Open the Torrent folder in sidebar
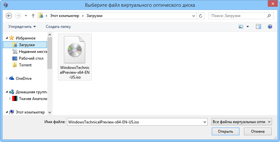Viewport: 280px width, 142px height. pyautogui.click(x=22, y=65)
